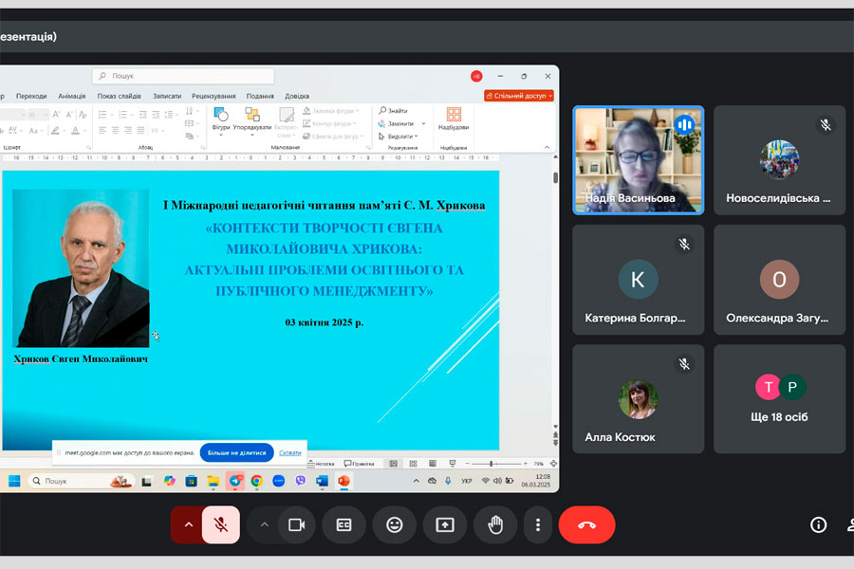Open the Подання ribbon tab

(260, 96)
